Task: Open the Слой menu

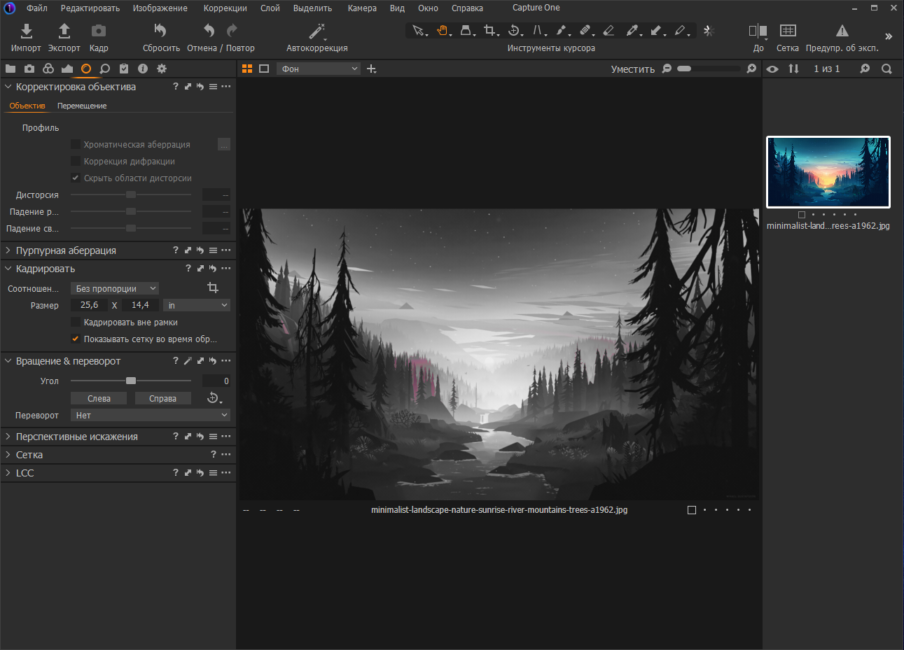Action: (x=270, y=8)
